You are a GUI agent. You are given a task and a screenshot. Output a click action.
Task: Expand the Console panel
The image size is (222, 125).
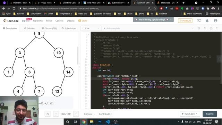[89, 114]
